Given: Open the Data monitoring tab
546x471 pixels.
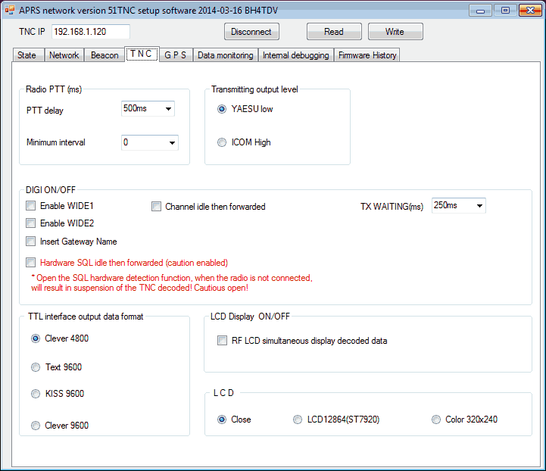Looking at the screenshot, I should click(x=226, y=55).
